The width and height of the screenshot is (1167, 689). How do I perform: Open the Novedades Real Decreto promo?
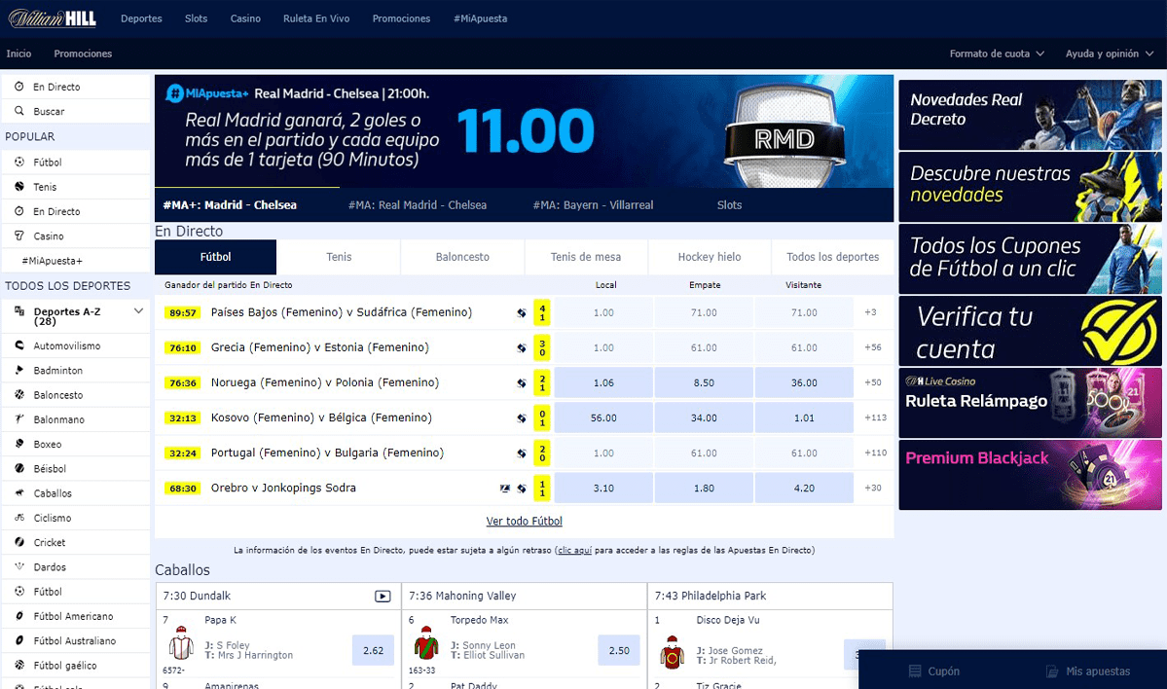click(1030, 115)
